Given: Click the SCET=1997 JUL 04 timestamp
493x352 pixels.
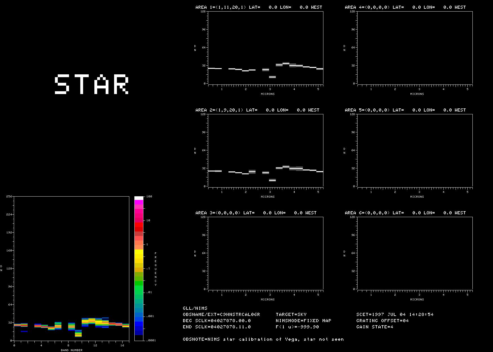Looking at the screenshot, I should (x=395, y=314).
